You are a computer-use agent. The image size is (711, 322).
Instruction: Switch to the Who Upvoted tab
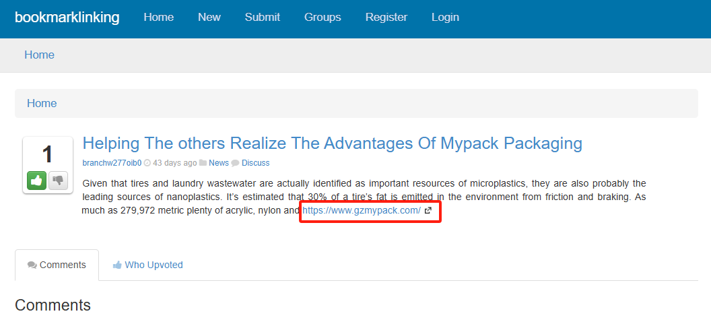pyautogui.click(x=148, y=265)
